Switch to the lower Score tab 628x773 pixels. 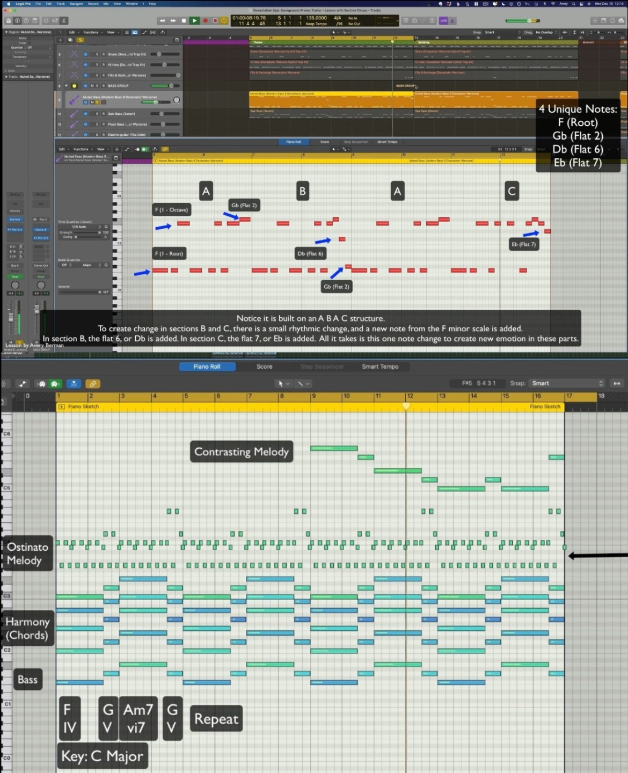(264, 367)
